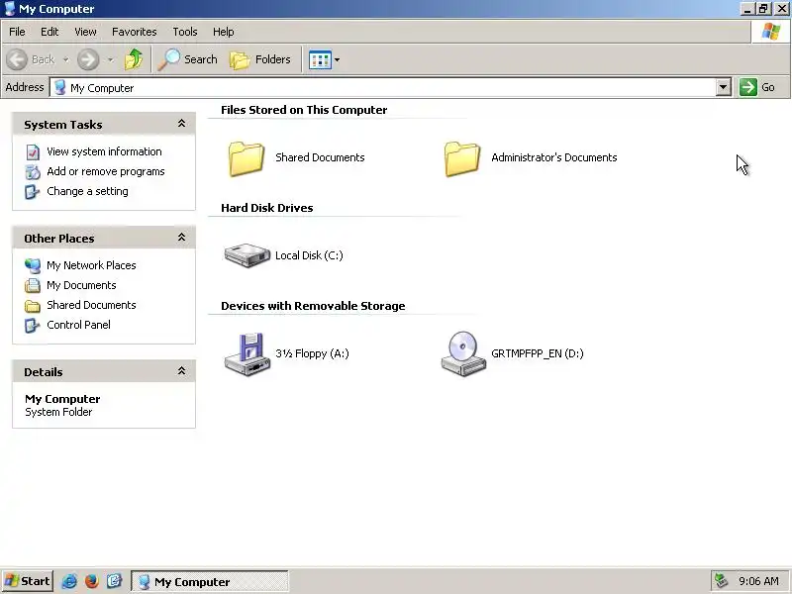Open the Edit menu
The height and width of the screenshot is (594, 792).
pos(49,32)
